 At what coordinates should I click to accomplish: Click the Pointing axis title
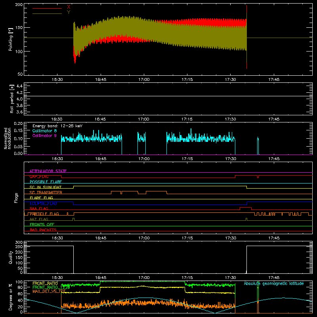[x=11, y=39]
